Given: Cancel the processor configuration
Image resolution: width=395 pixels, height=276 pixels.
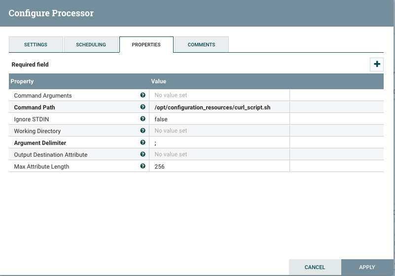Looking at the screenshot, I should point(315,267).
